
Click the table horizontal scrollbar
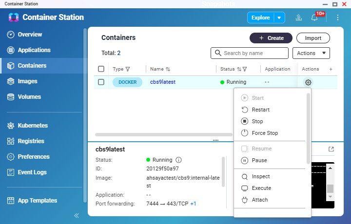tap(164, 134)
